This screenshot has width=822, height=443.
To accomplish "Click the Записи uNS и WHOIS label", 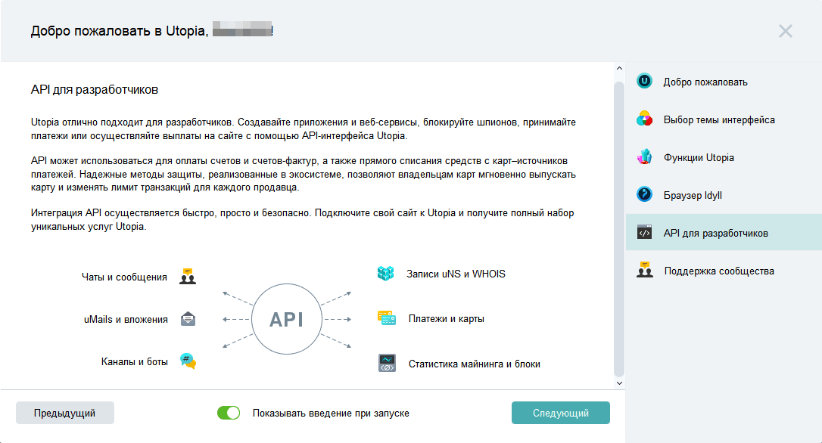I will (x=456, y=274).
